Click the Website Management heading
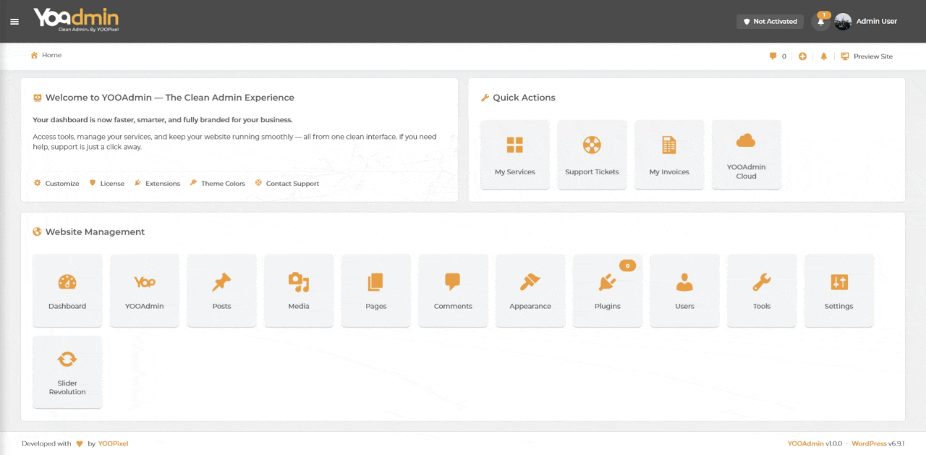The height and width of the screenshot is (455, 926). pyautogui.click(x=95, y=232)
